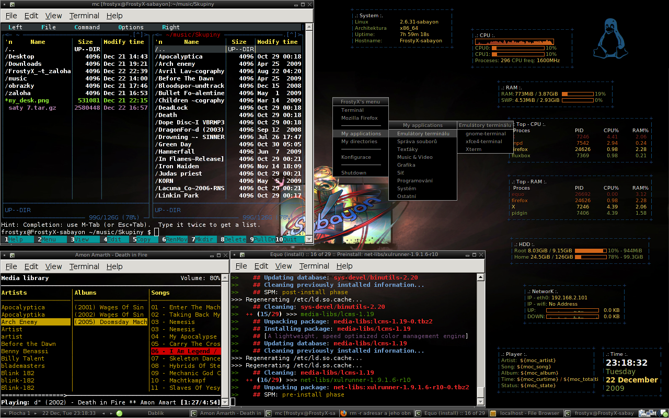Viewport: 669px width, 418px height.
Task: Expand the Správa souborů submenu
Action: tap(417, 142)
